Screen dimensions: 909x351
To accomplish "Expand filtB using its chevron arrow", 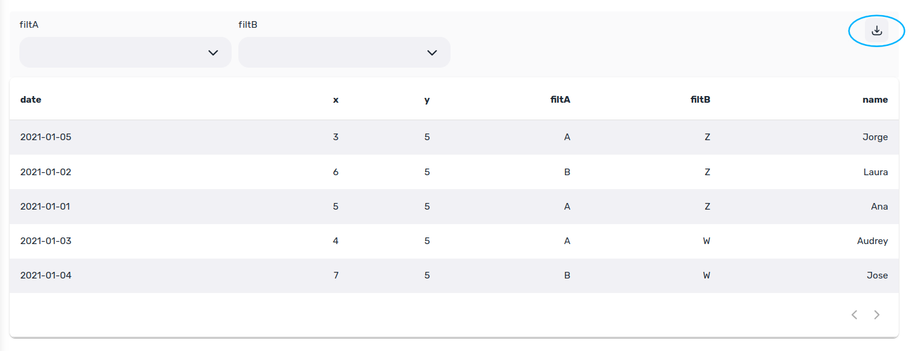I will coord(432,53).
